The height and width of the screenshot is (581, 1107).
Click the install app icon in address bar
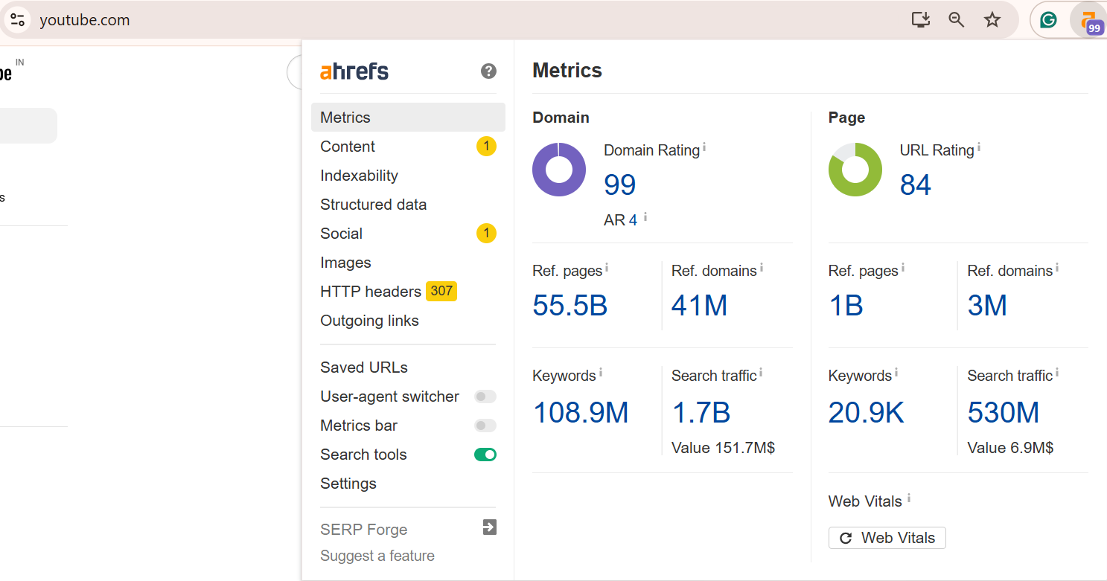pyautogui.click(x=921, y=20)
